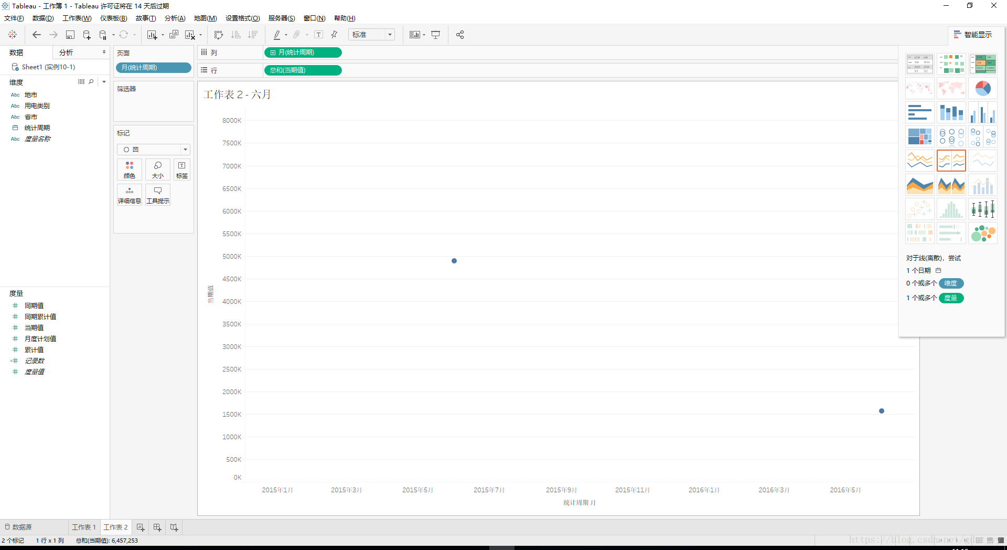Select the 地市 dimension field
This screenshot has width=1007, height=550.
tap(31, 95)
